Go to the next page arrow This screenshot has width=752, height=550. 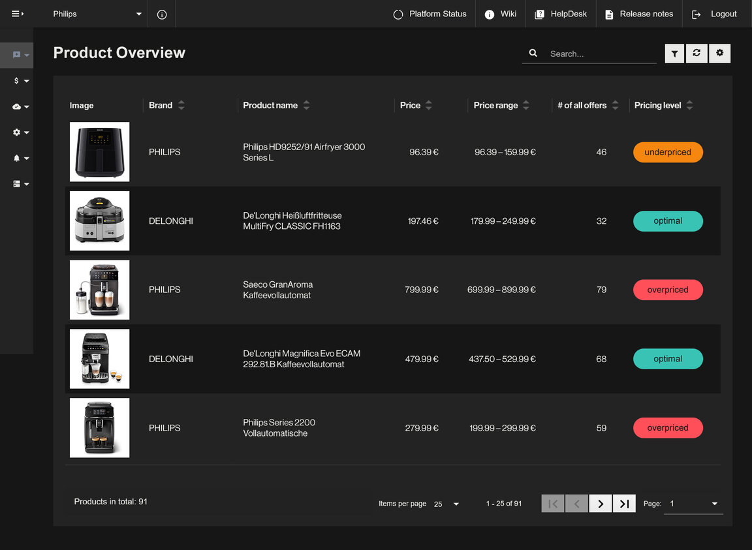coord(601,504)
